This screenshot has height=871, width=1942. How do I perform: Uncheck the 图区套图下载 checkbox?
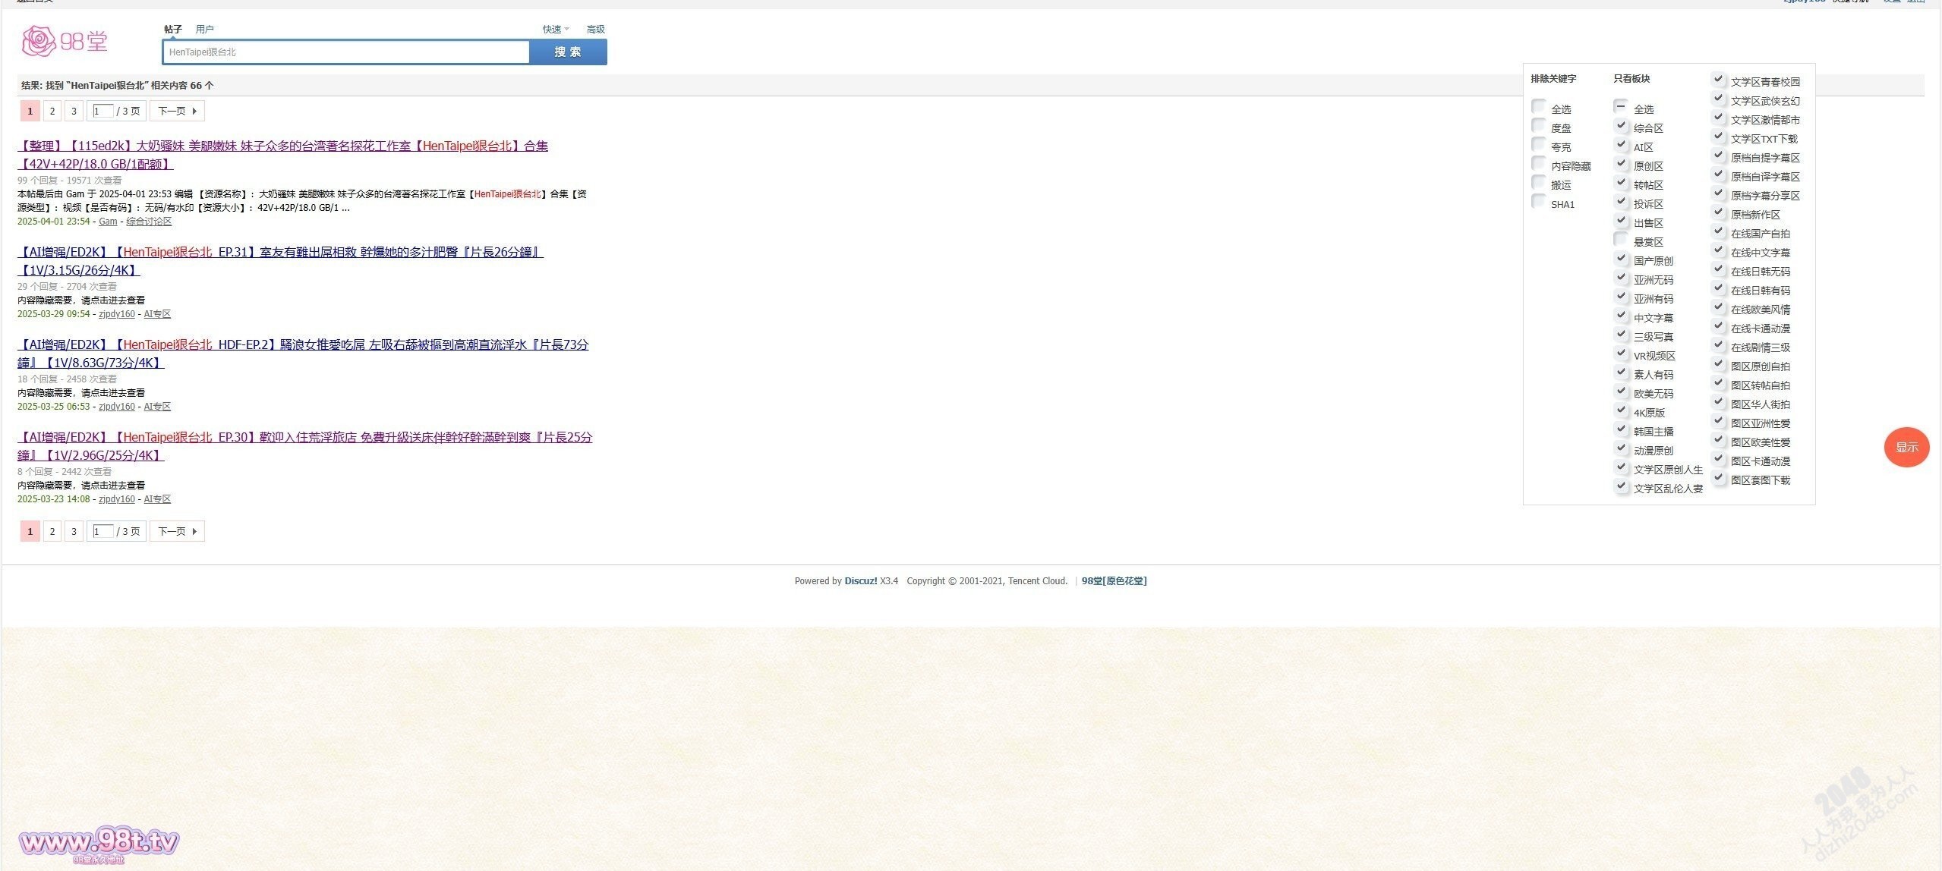point(1719,477)
